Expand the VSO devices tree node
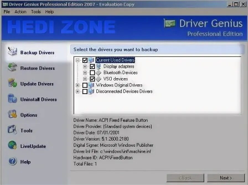Image resolution: width=248 pixels, height=185 pixels. pos(85,79)
